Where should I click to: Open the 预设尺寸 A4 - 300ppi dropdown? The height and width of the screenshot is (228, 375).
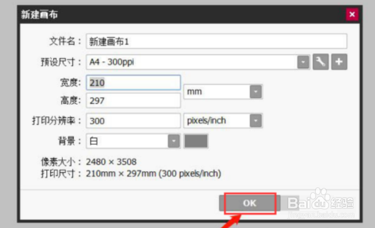[303, 62]
